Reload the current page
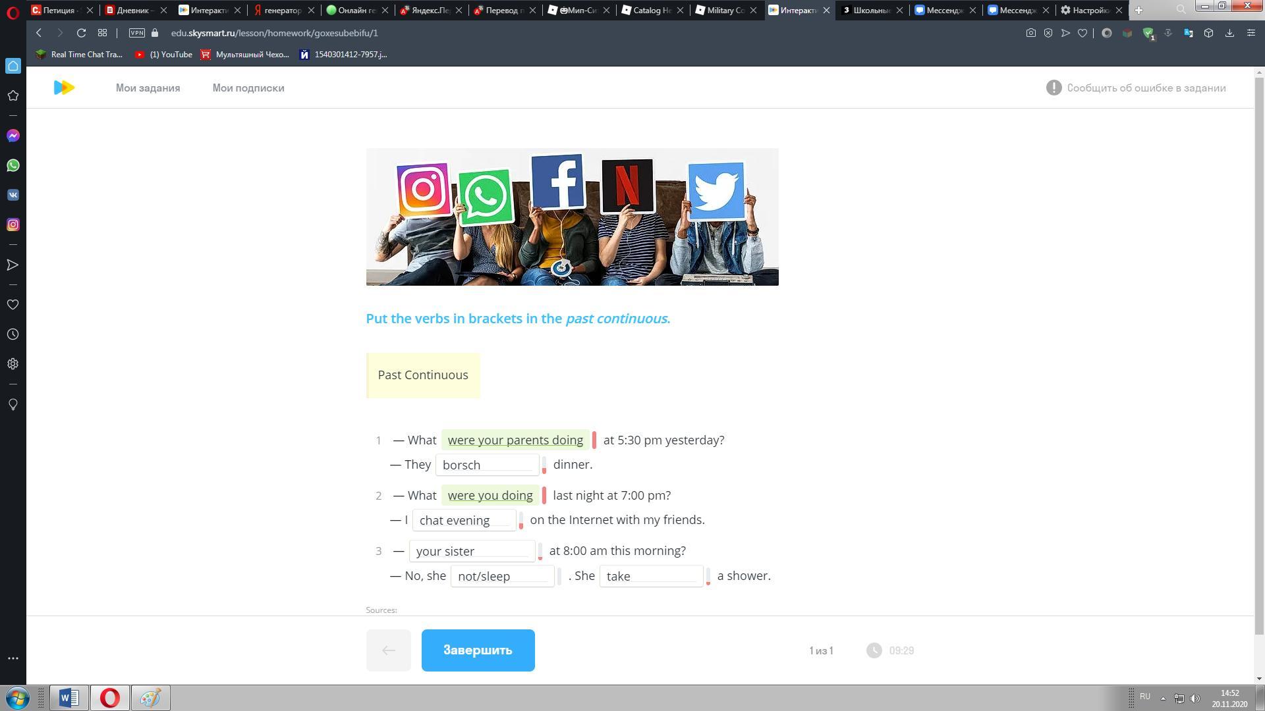The width and height of the screenshot is (1265, 711). point(81,33)
